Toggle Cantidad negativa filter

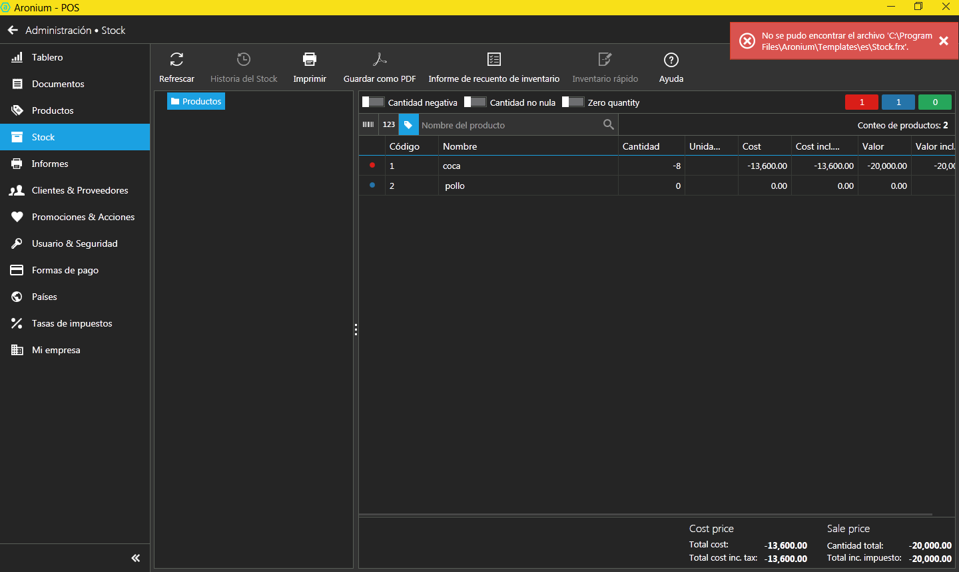click(374, 102)
